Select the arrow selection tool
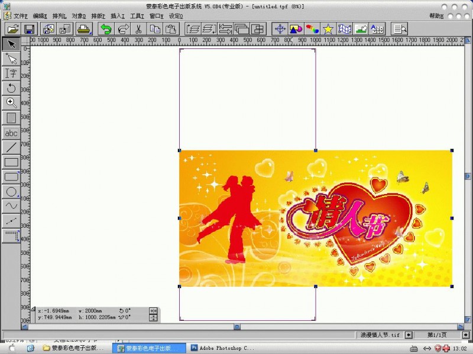Viewport: 473px width, 354px height. (x=11, y=44)
